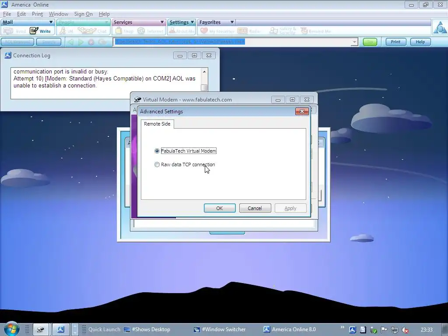Select Raw data TCP connection option
The height and width of the screenshot is (336, 448).
[157, 164]
